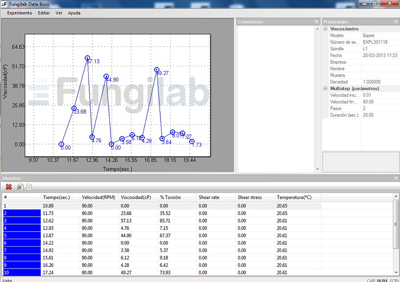The image size is (400, 282).
Task: Open the Experimento menu
Action: click(19, 13)
